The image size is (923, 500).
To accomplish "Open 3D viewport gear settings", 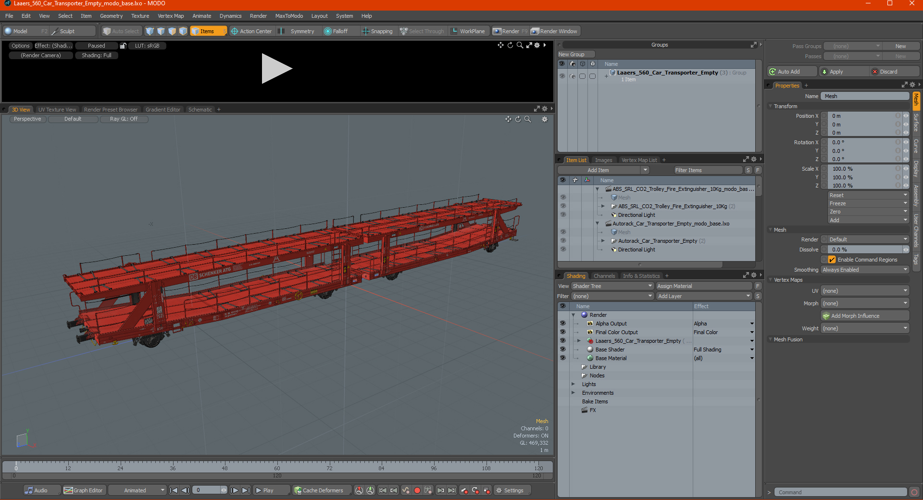I will (x=545, y=119).
